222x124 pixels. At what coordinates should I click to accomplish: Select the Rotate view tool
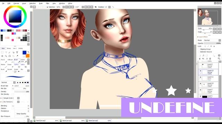(x=10, y=56)
